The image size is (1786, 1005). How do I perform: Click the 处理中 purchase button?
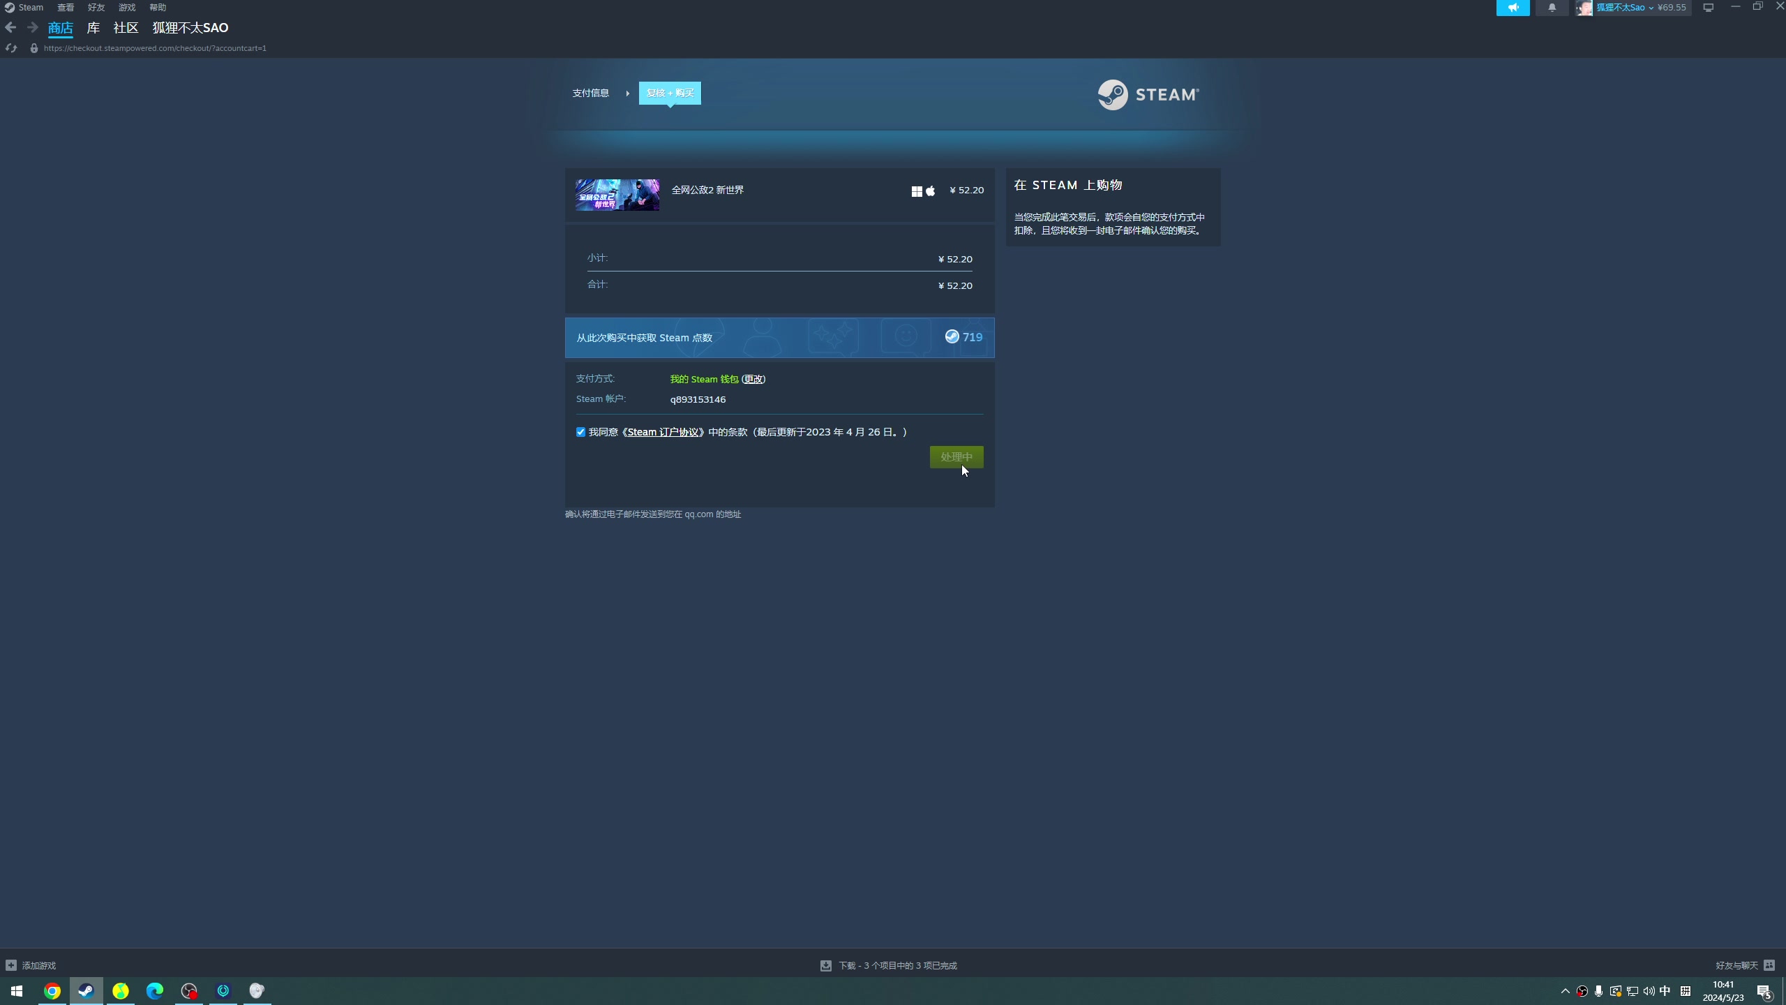pos(956,457)
